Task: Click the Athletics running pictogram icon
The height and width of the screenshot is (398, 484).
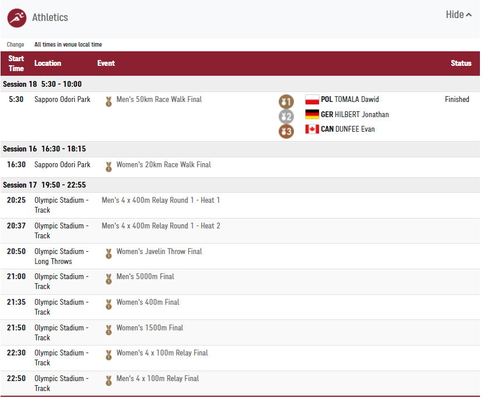Action: [x=17, y=18]
